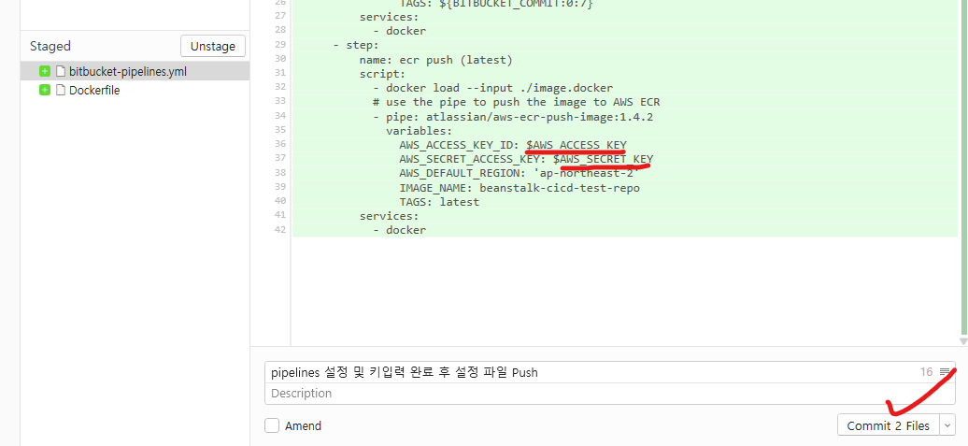
Task: Click line number 36 in the gutter
Action: [x=279, y=144]
